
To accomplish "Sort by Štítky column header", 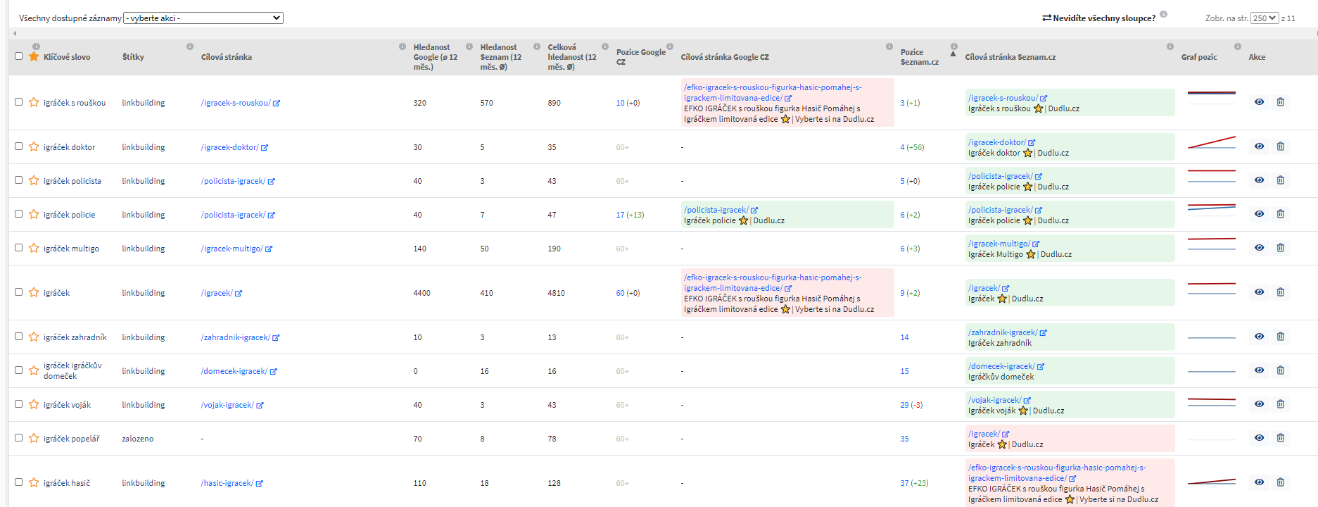I will [x=133, y=57].
